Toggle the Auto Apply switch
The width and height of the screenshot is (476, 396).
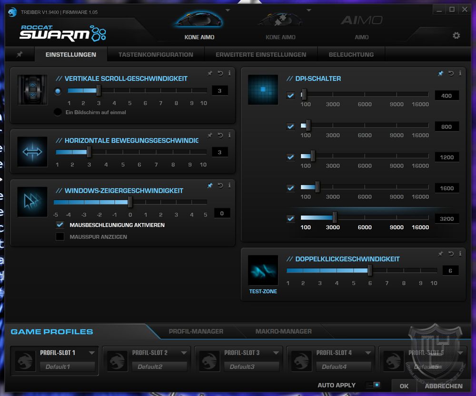click(x=373, y=385)
